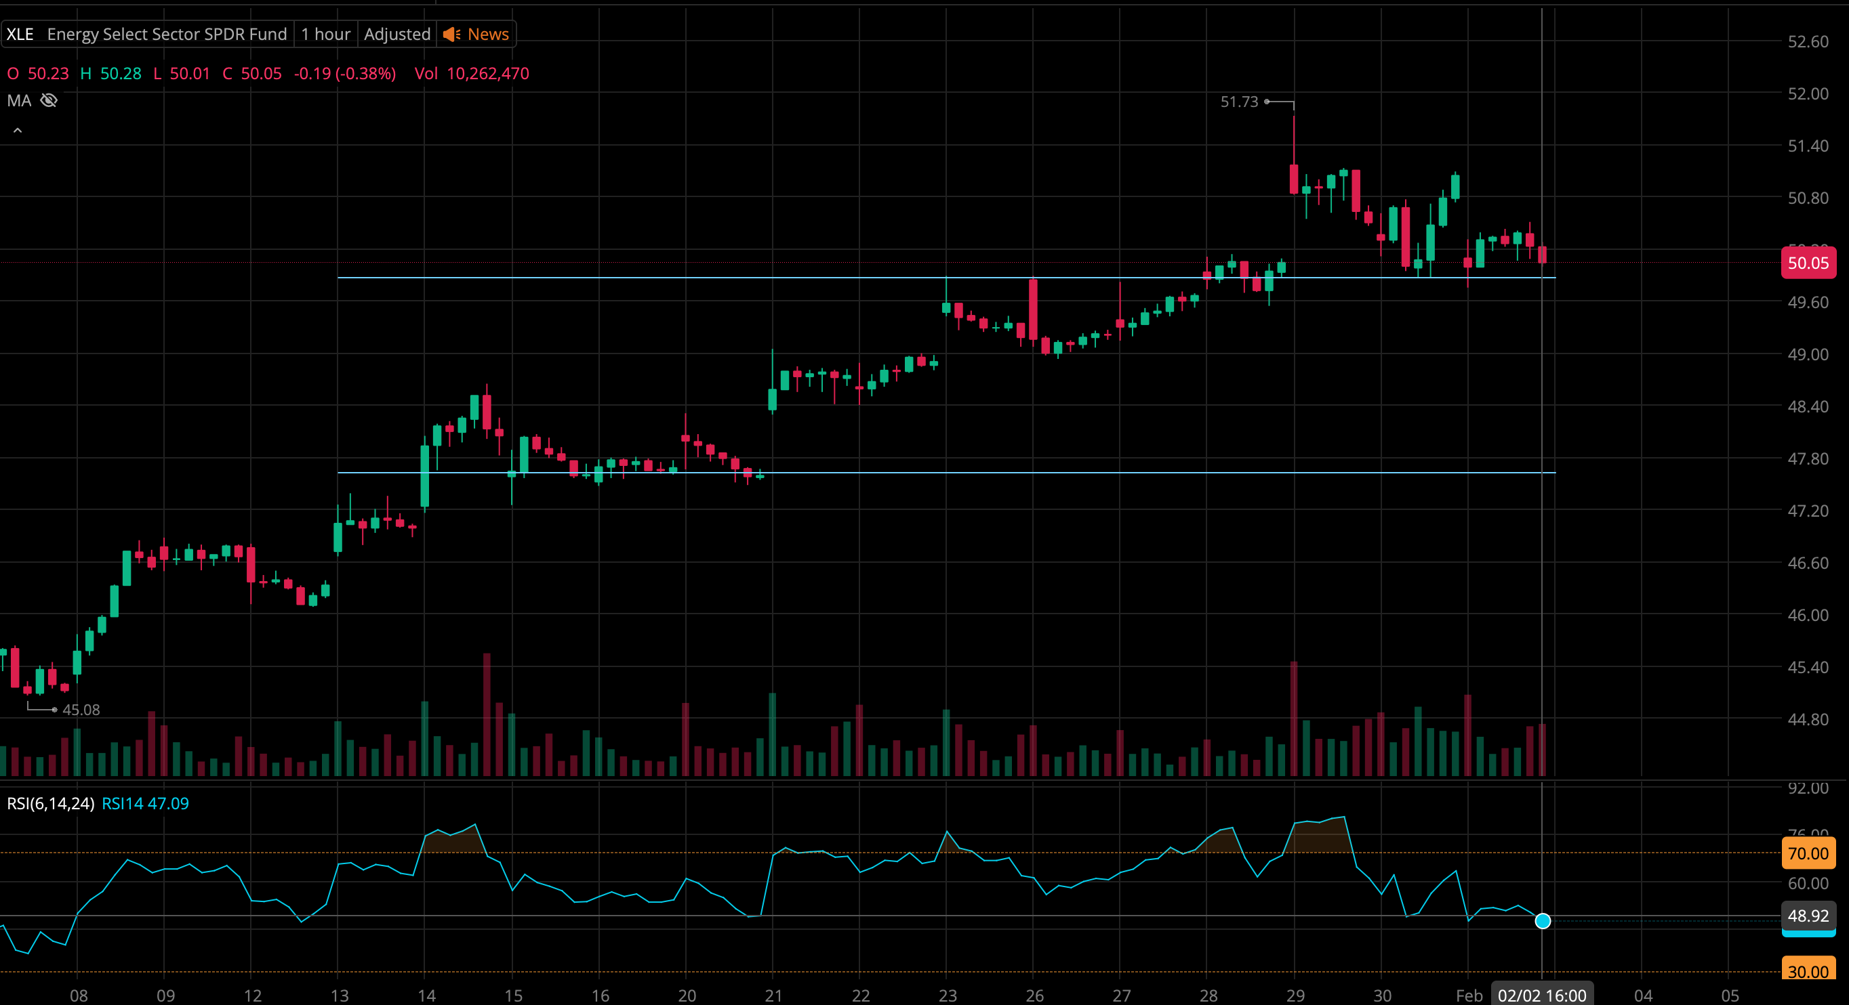
Task: Open the News link in the header
Action: click(x=488, y=35)
